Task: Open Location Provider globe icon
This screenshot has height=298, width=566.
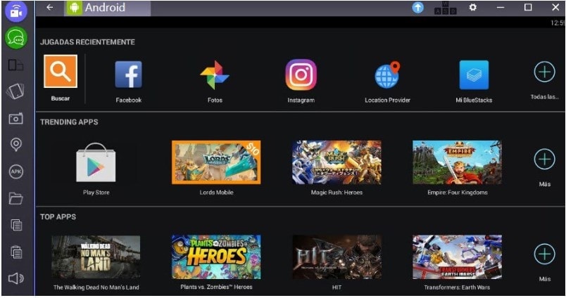Action: click(387, 75)
